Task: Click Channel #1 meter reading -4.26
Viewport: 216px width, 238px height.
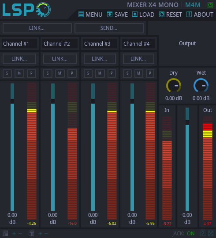Action: click(32, 224)
